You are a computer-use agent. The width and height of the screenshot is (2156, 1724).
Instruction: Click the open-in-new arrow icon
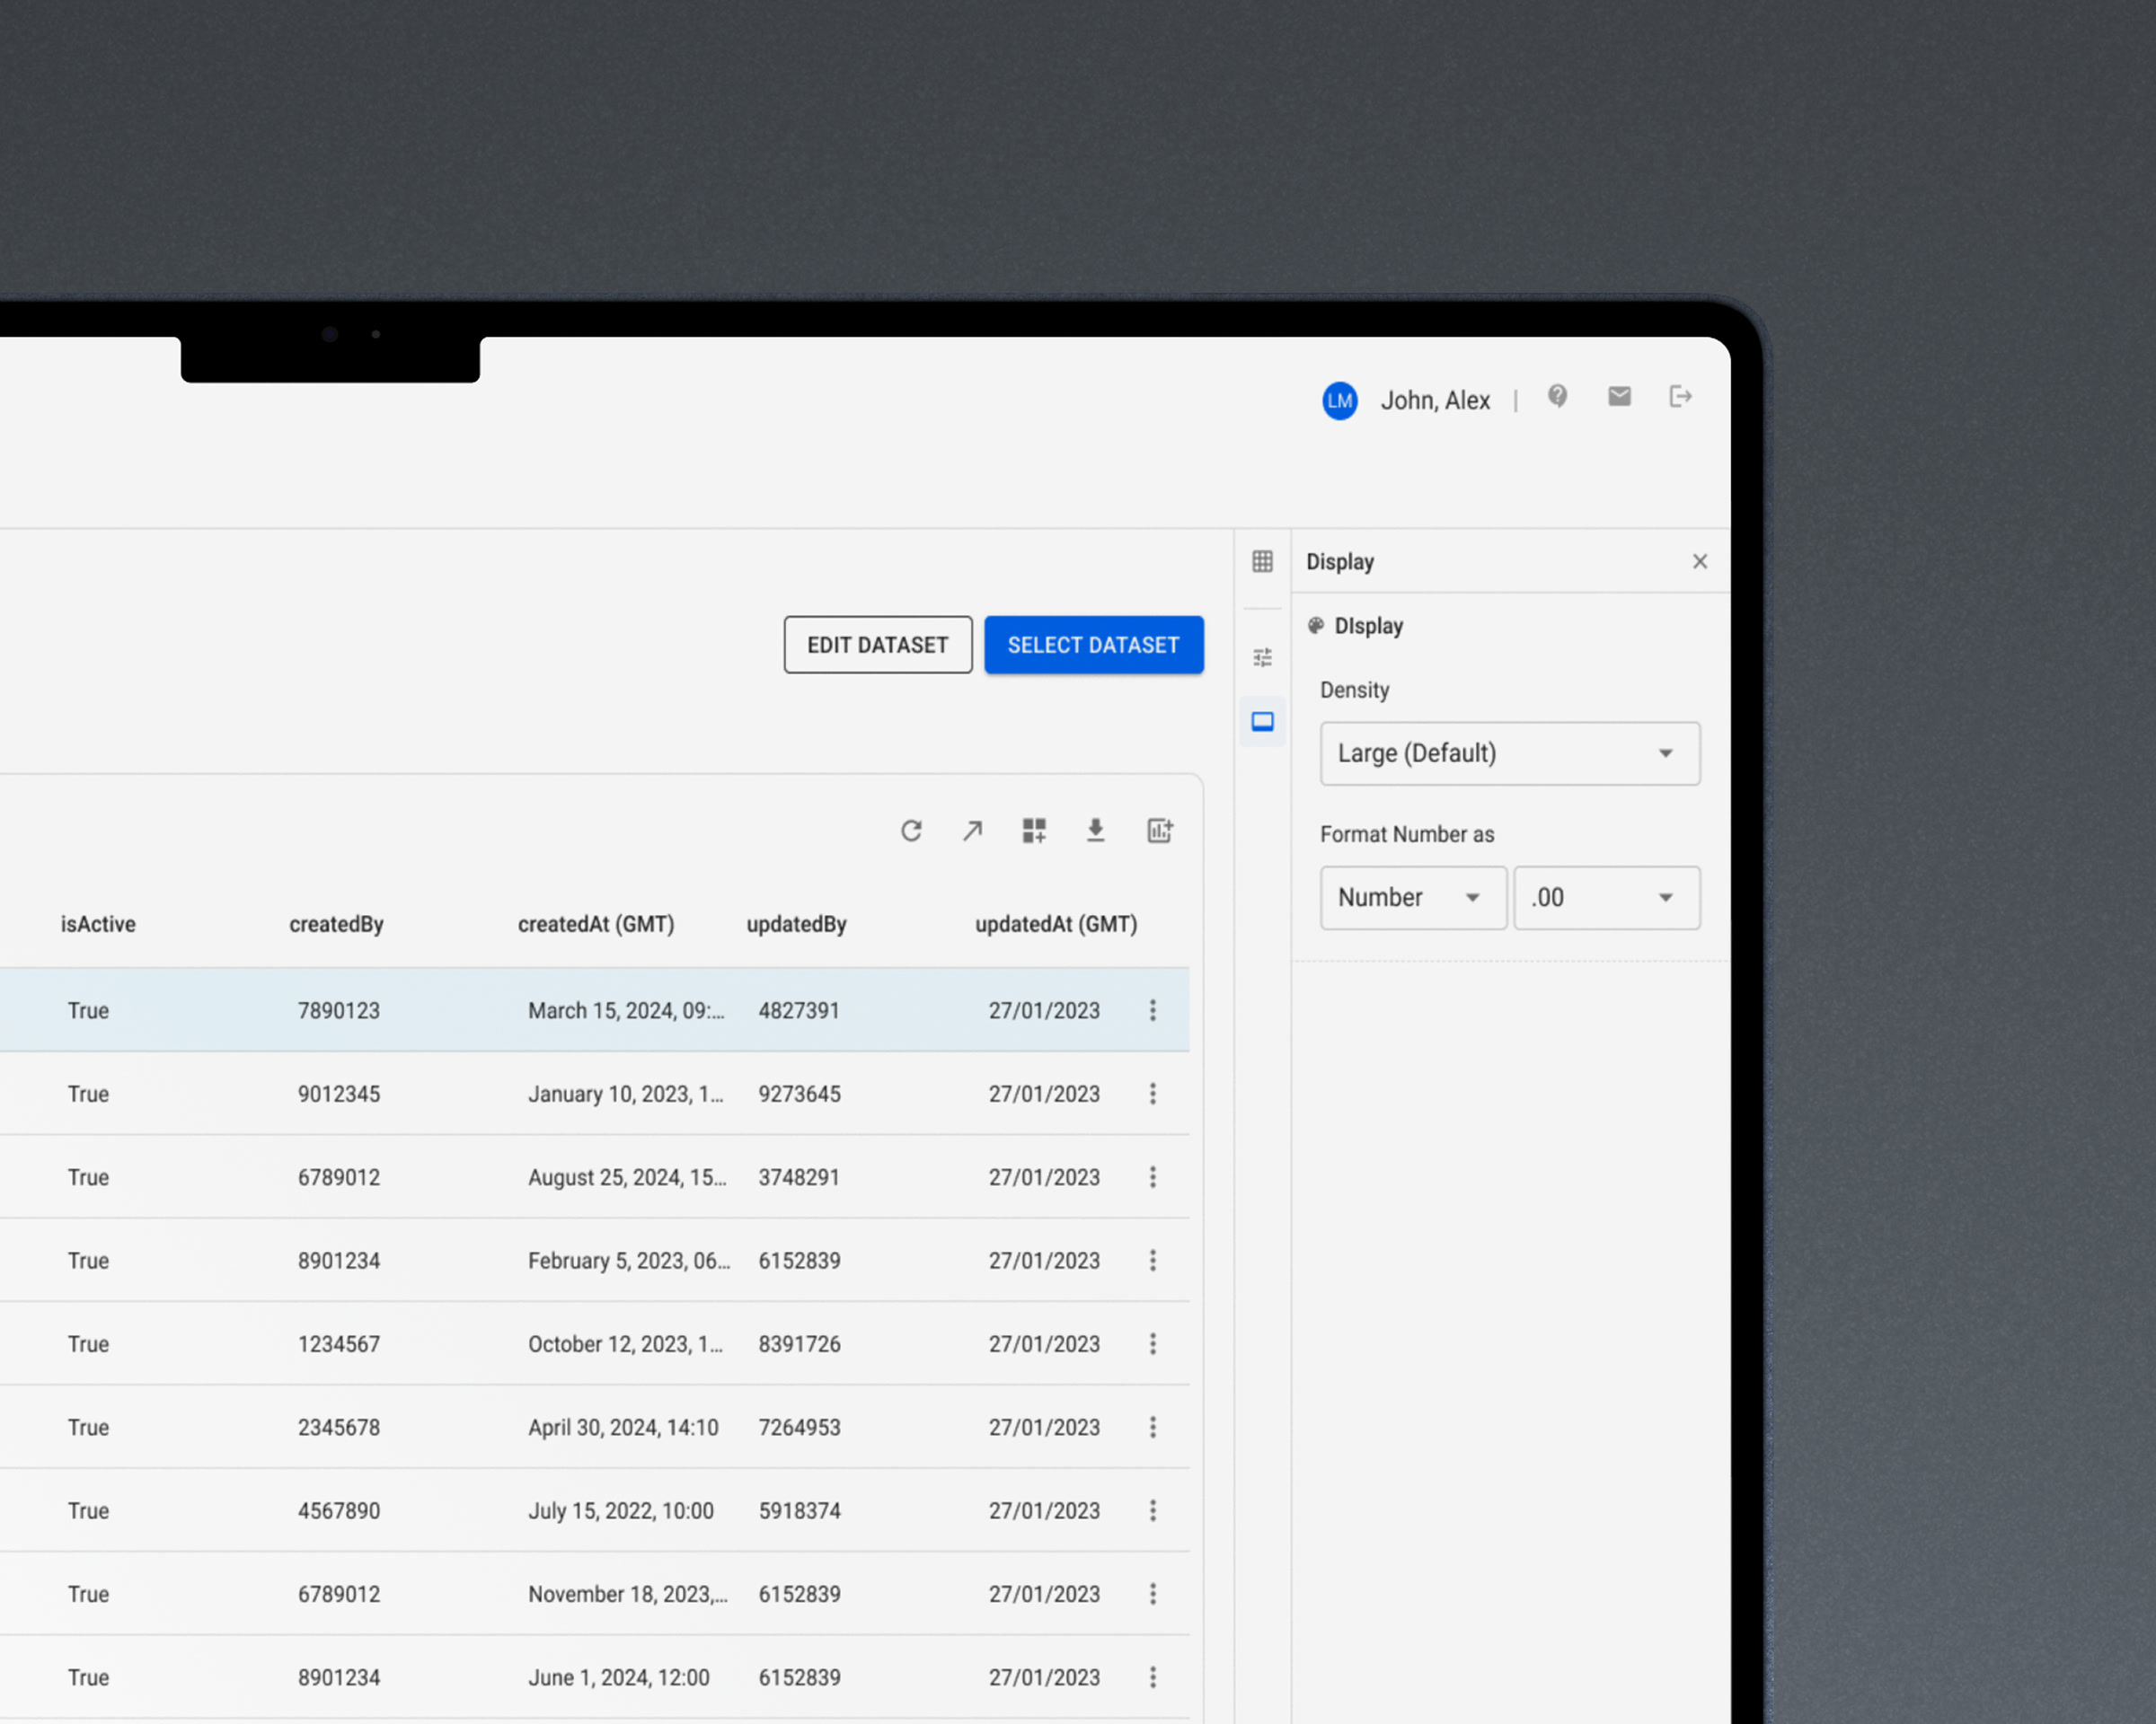972,831
